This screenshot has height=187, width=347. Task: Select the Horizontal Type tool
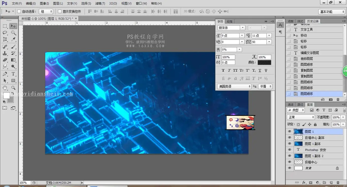(13, 74)
